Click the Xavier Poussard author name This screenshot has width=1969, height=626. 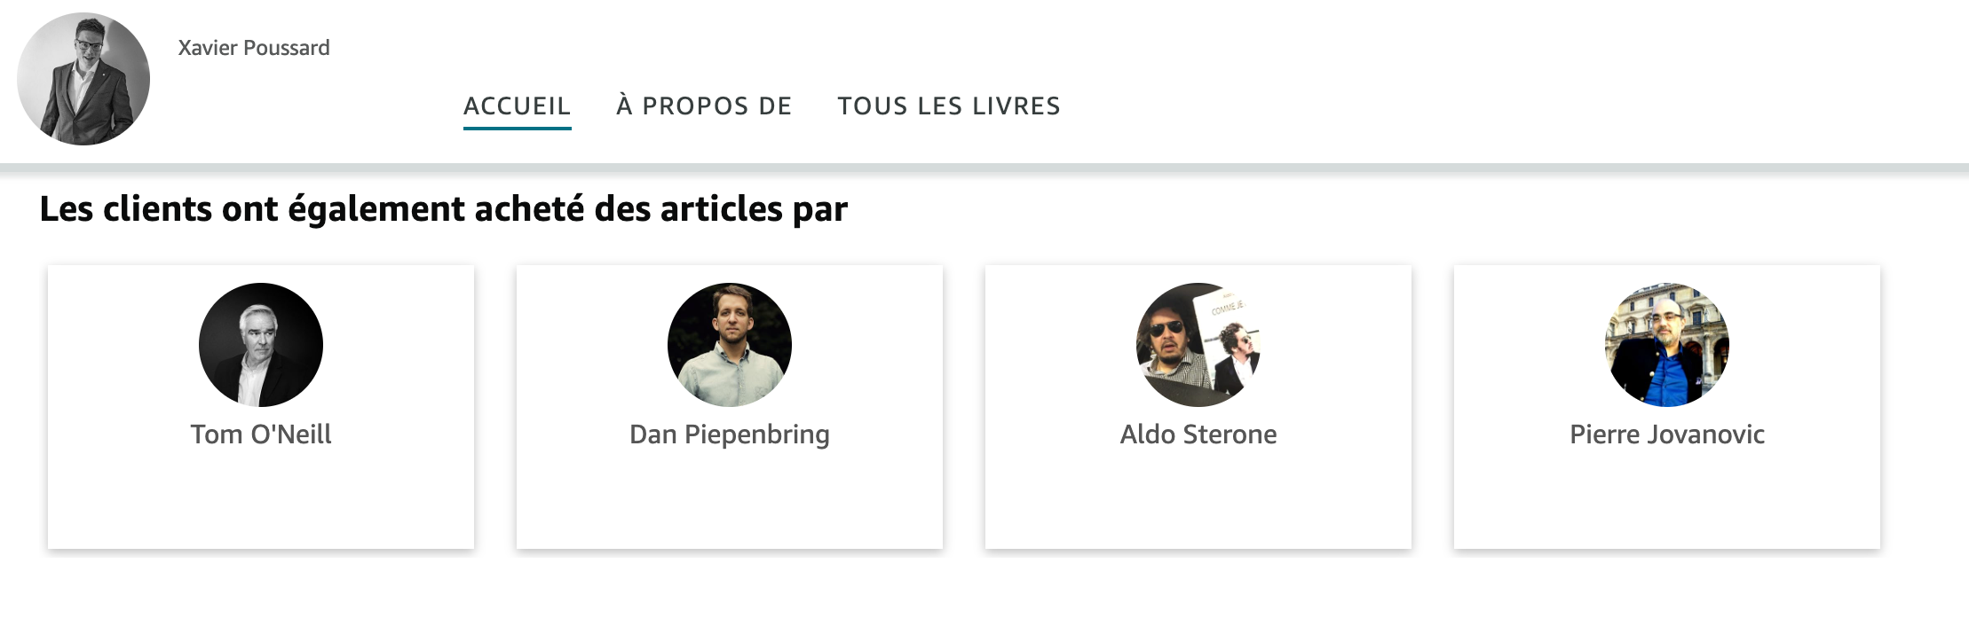254,48
